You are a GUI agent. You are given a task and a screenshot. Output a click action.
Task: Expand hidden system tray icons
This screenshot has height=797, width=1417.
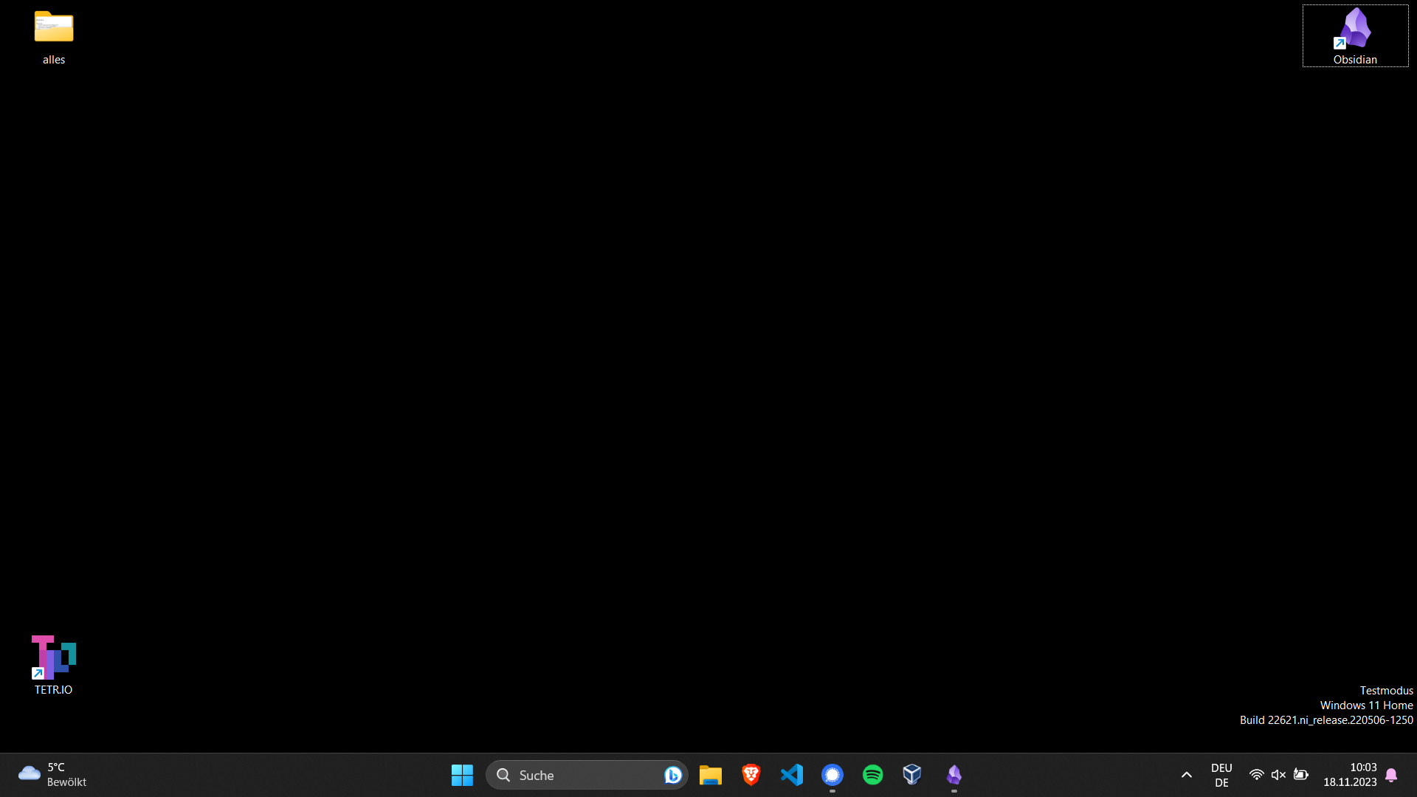[x=1187, y=775]
